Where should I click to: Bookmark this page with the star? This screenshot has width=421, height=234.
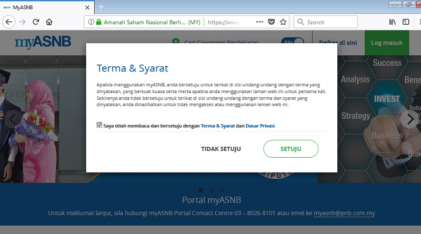pyautogui.click(x=283, y=22)
